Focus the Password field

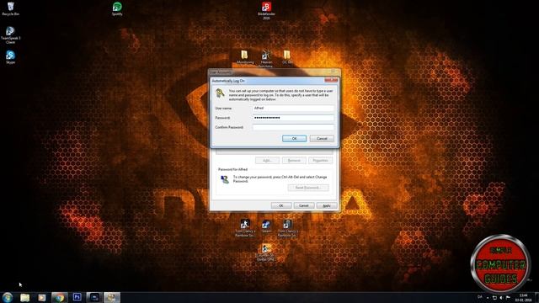tap(293, 118)
